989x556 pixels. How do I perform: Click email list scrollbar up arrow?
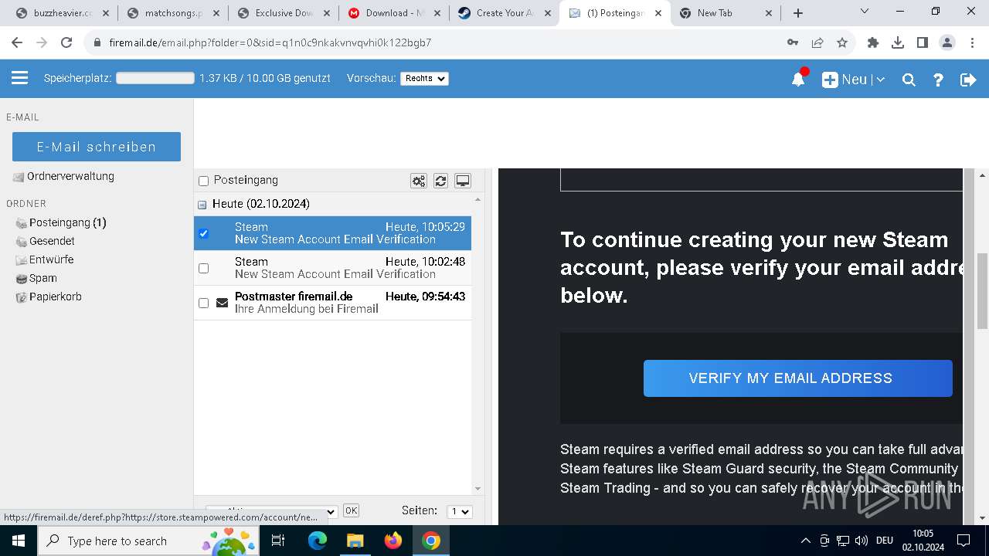click(478, 199)
